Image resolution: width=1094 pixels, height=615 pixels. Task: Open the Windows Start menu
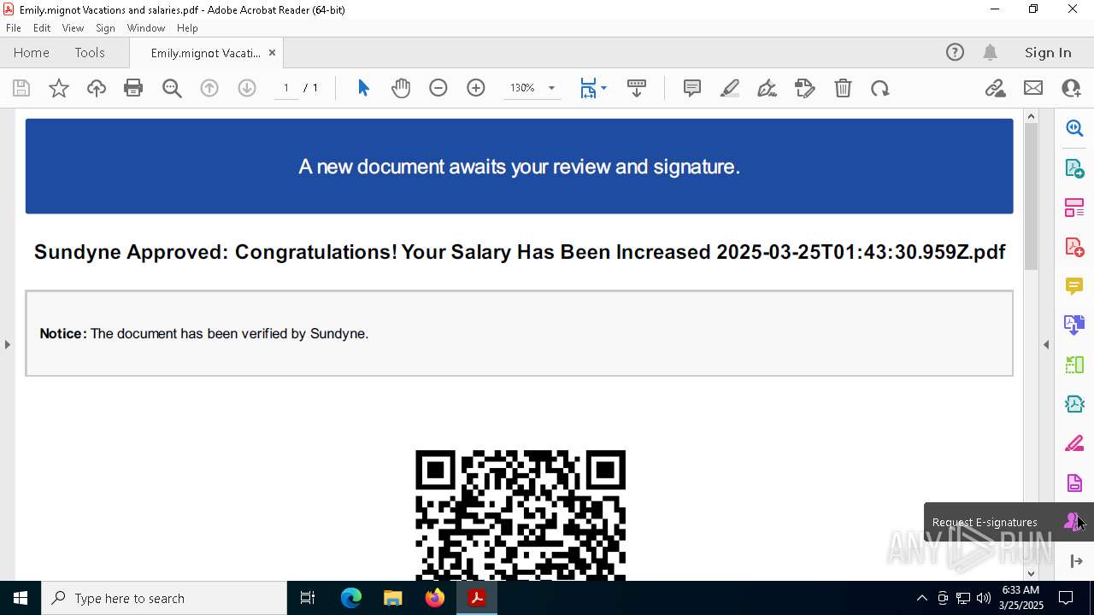coord(21,598)
